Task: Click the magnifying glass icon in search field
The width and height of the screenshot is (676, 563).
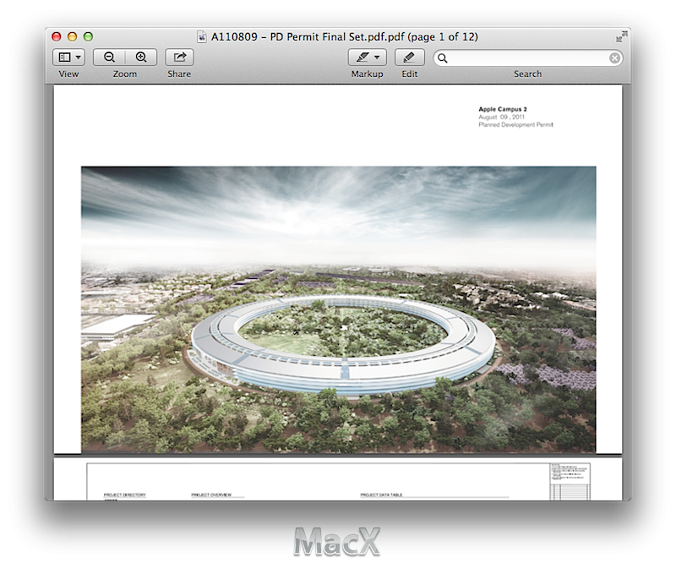Action: click(443, 58)
